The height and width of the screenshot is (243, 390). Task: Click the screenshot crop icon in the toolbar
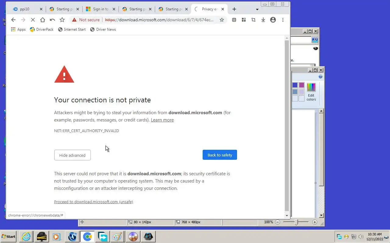[x=253, y=20]
